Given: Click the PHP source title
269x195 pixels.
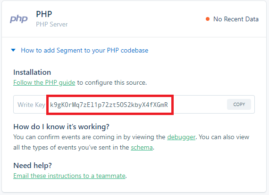Looking at the screenshot, I should (44, 14).
